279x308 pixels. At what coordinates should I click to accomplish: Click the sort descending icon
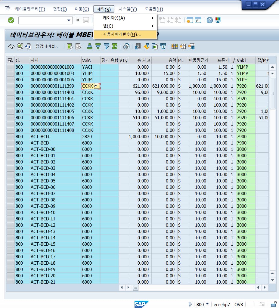[98, 47]
